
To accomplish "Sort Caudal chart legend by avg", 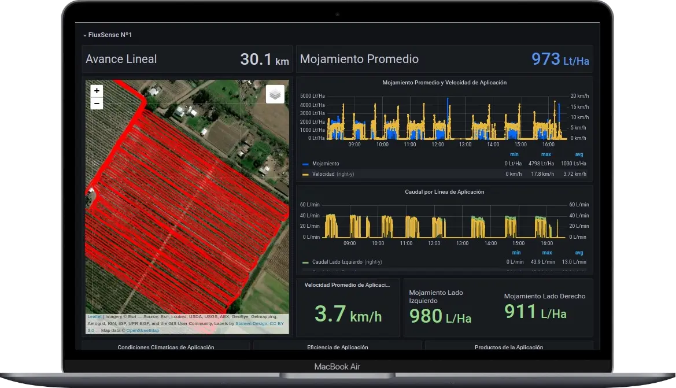I will point(579,253).
